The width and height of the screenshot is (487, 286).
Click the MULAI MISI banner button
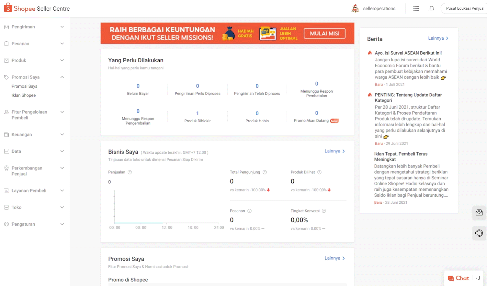pyautogui.click(x=324, y=34)
